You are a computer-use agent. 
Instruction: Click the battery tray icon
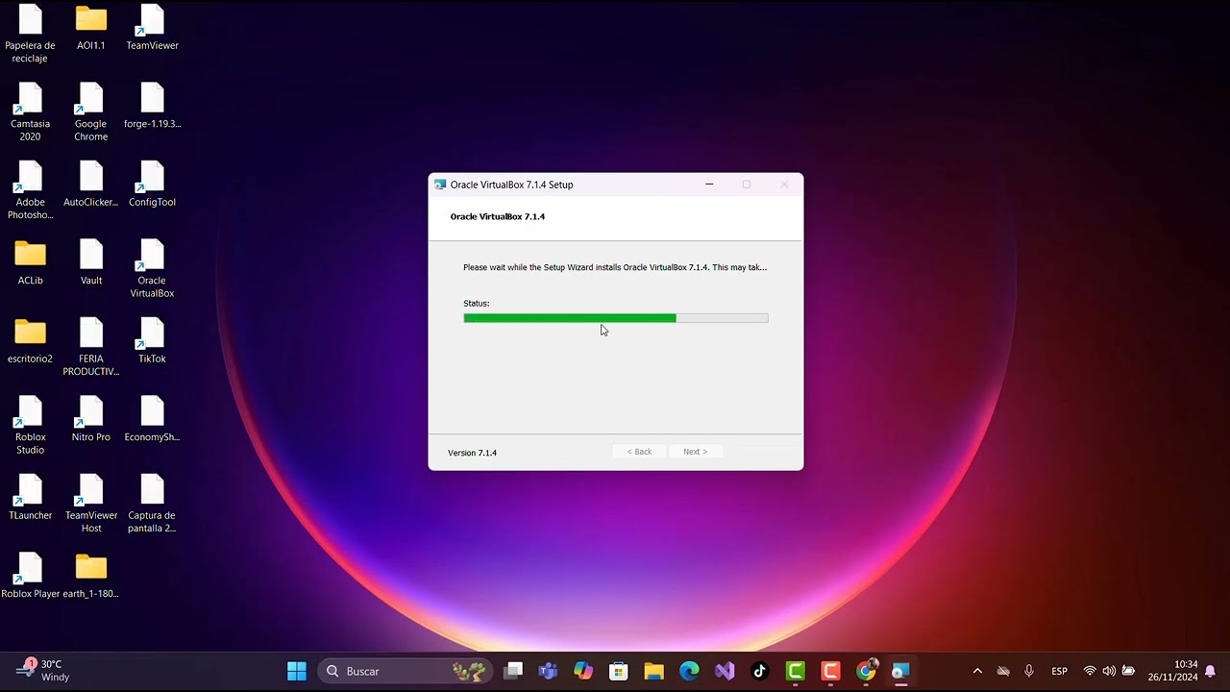pos(1128,671)
